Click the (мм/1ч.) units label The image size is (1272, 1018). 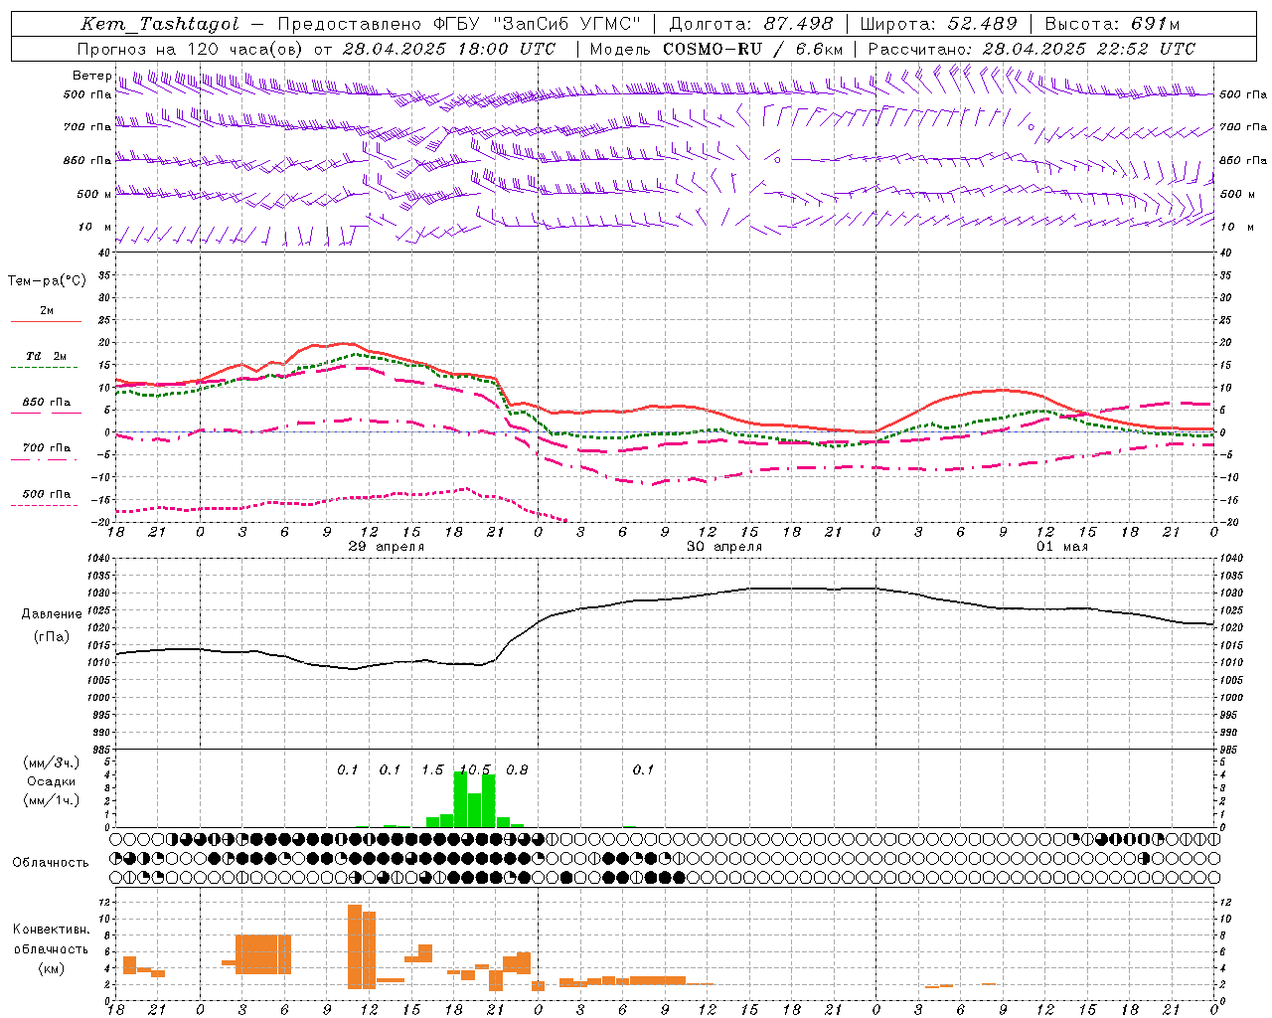51,800
